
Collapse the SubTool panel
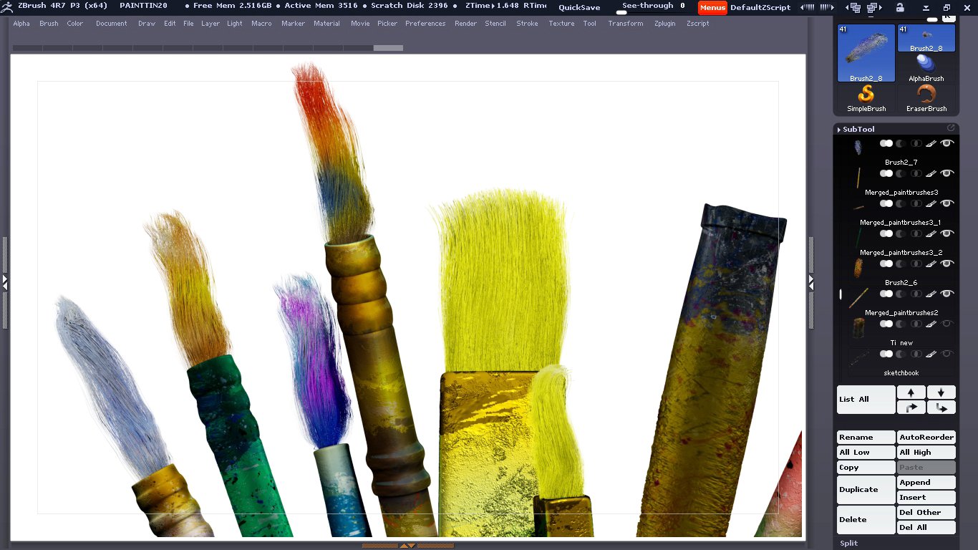tap(858, 130)
